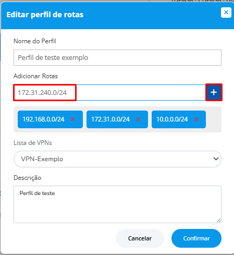Click the Lista de VPNs label

(x=33, y=143)
